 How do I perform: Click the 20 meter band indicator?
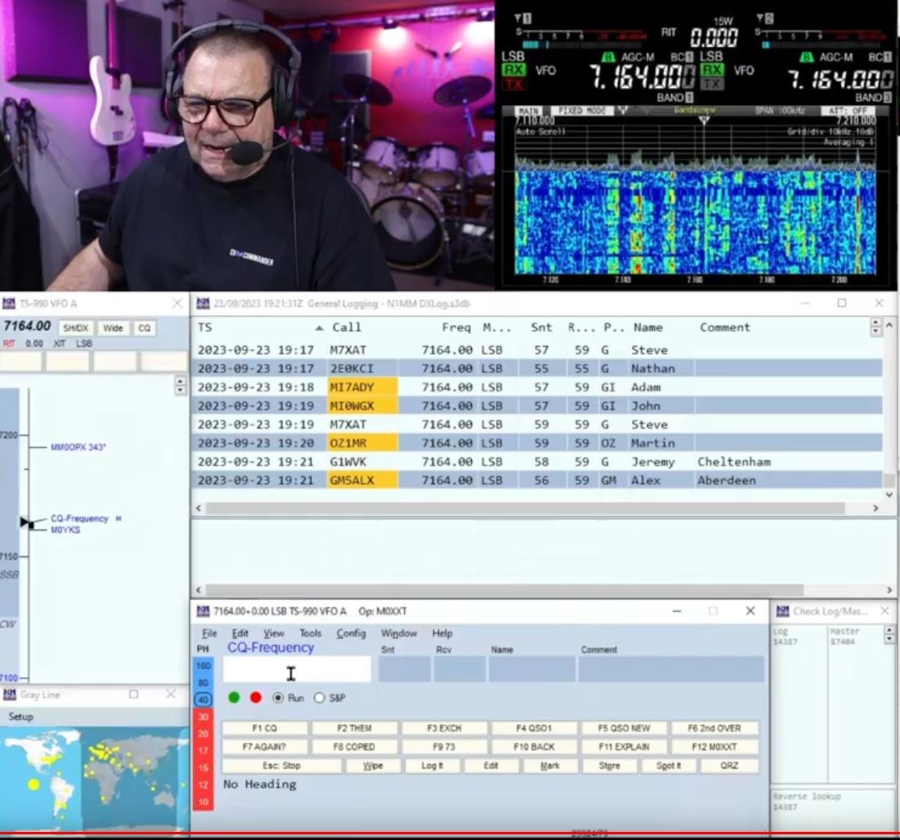203,733
